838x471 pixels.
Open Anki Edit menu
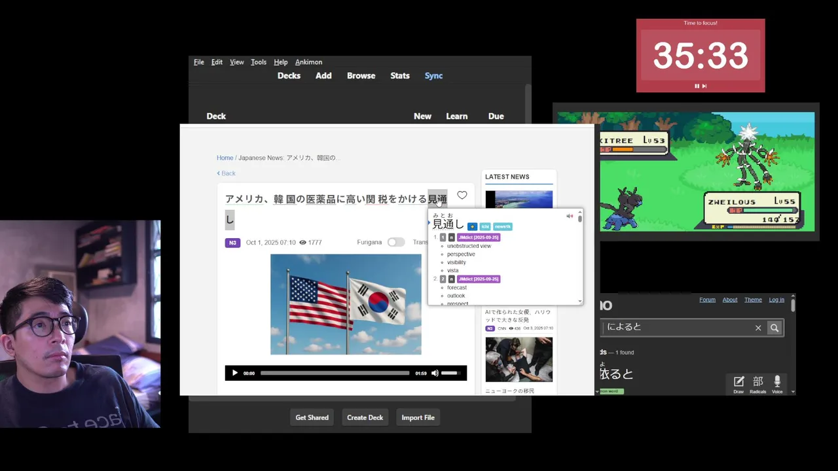click(217, 62)
